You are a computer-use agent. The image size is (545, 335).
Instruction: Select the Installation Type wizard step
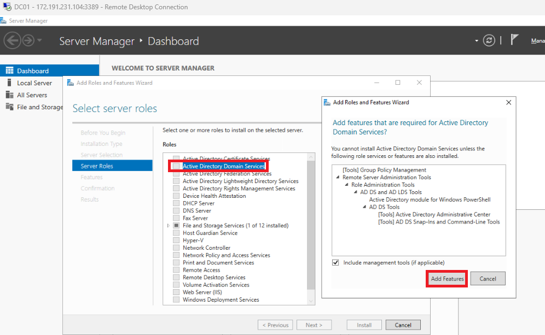click(x=101, y=144)
